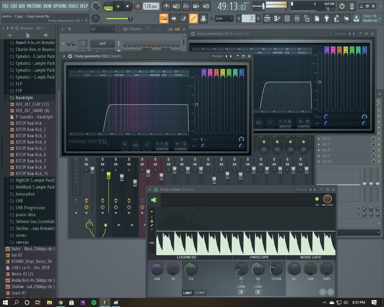Image resolution: width=384 pixels, height=307 pixels.
Task: Click the stop playback button
Action: [x=127, y=6]
